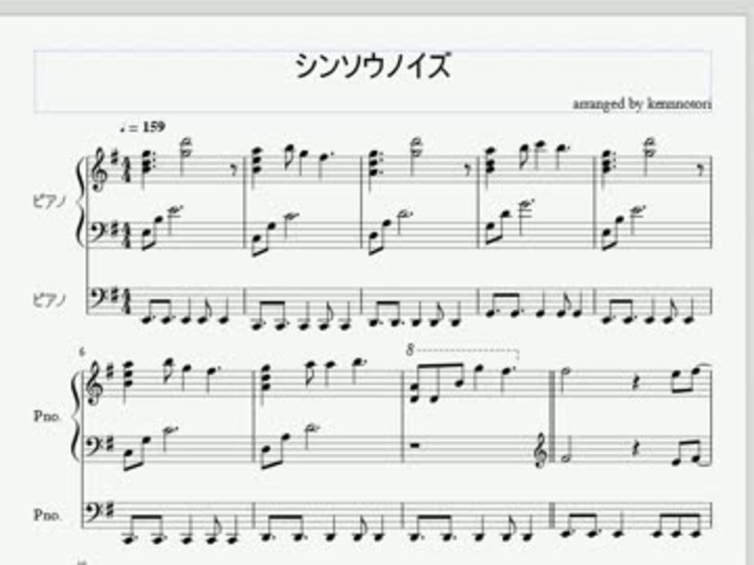Select the 8va ottava line in measure 8

click(463, 351)
